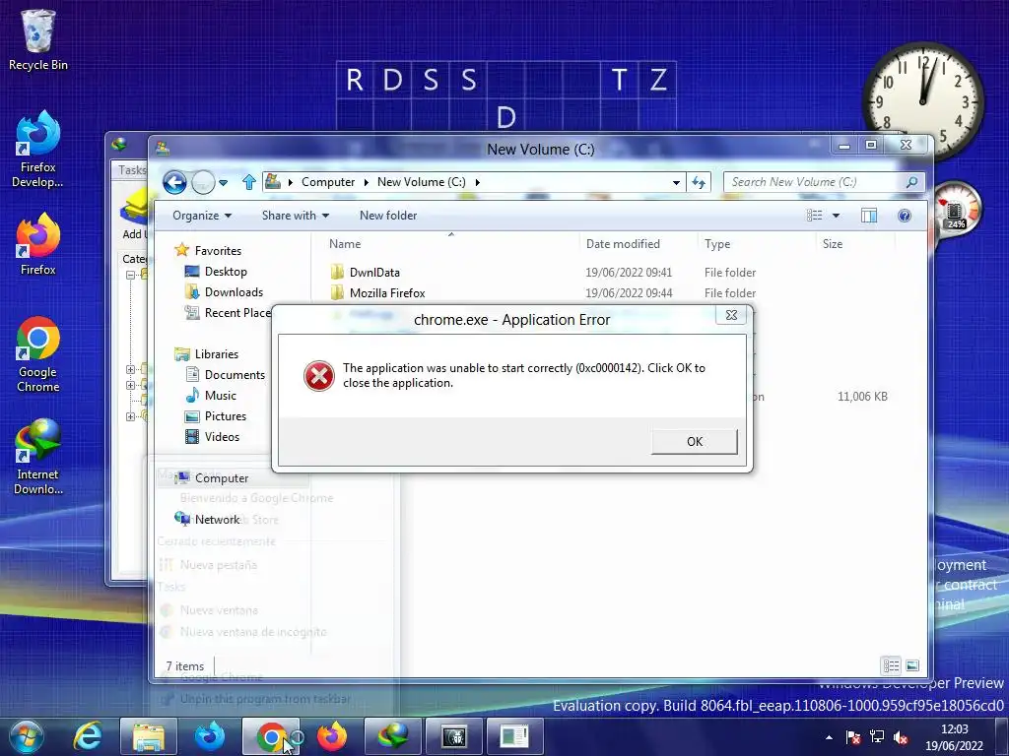Open Recycle Bin desktop icon
The image size is (1009, 756).
pos(38,39)
